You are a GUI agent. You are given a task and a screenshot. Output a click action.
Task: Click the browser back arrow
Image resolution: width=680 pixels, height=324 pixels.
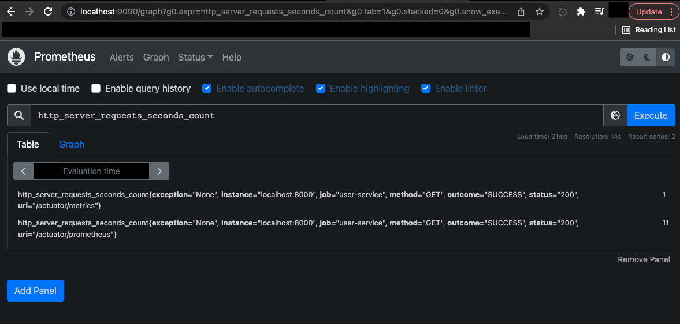pyautogui.click(x=11, y=12)
